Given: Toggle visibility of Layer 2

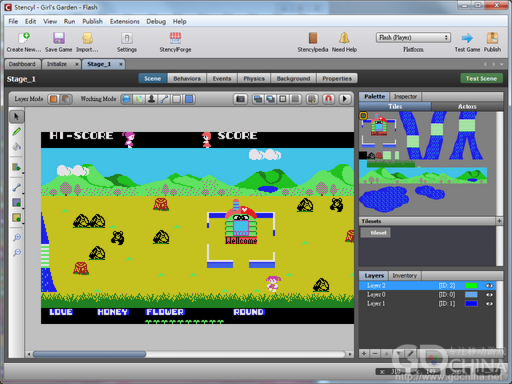Looking at the screenshot, I should [x=489, y=286].
